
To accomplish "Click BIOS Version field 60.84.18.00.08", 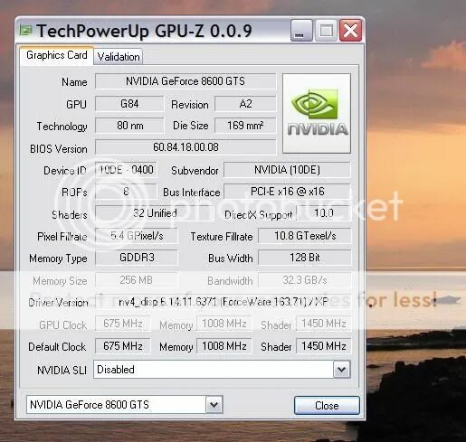I will click(185, 147).
